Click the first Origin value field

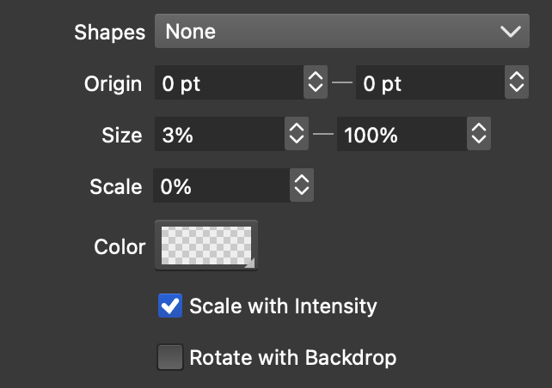click(229, 83)
